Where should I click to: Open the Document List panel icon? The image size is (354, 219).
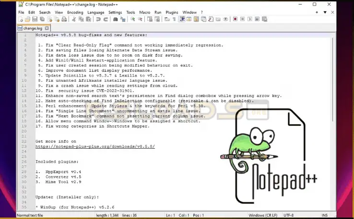click(x=204, y=19)
